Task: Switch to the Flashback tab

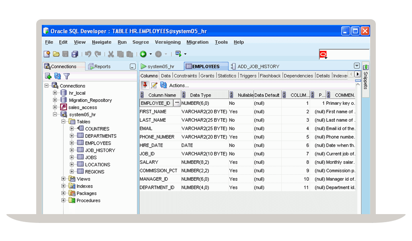Action: [270, 76]
